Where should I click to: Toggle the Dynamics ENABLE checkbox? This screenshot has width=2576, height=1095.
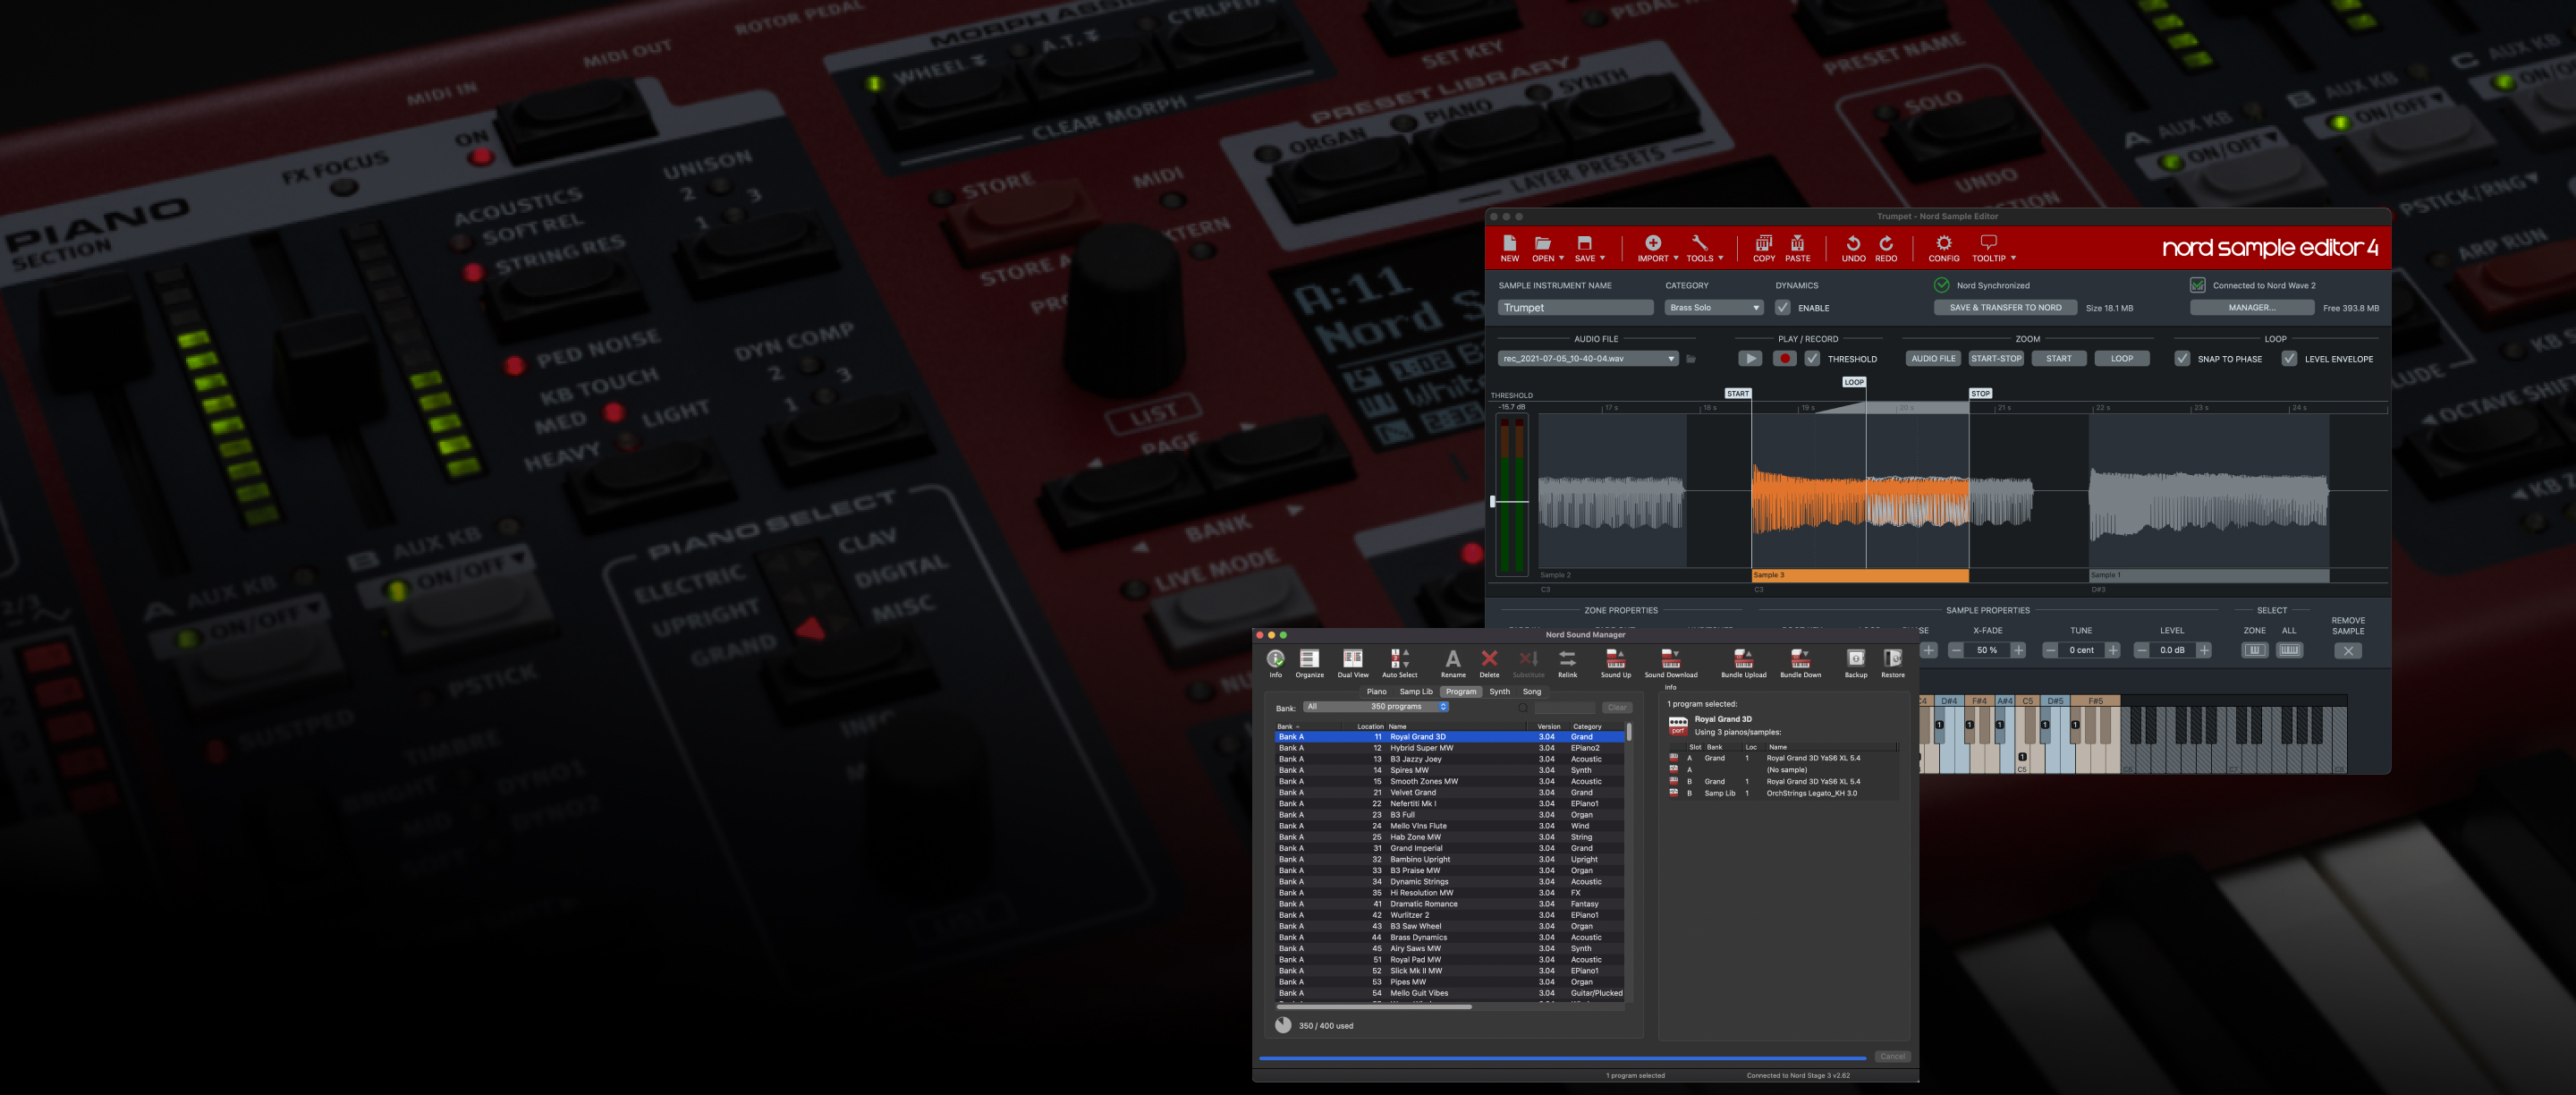pyautogui.click(x=1782, y=308)
